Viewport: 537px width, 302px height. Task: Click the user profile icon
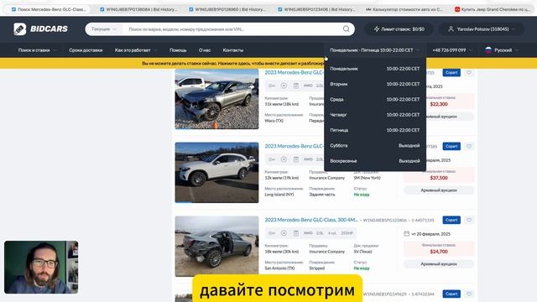click(451, 29)
